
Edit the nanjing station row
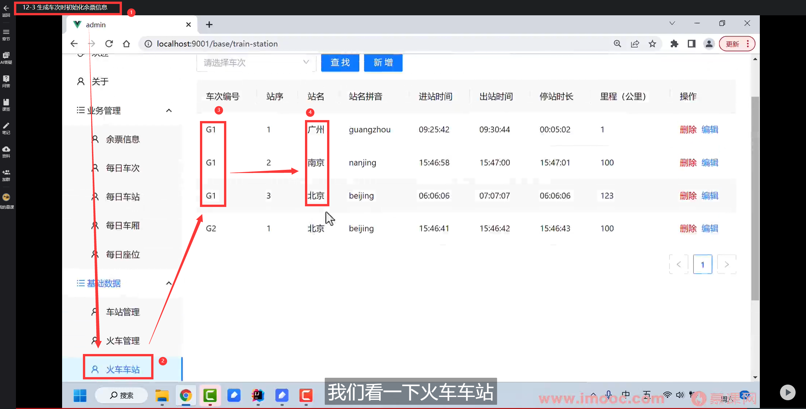(x=710, y=162)
